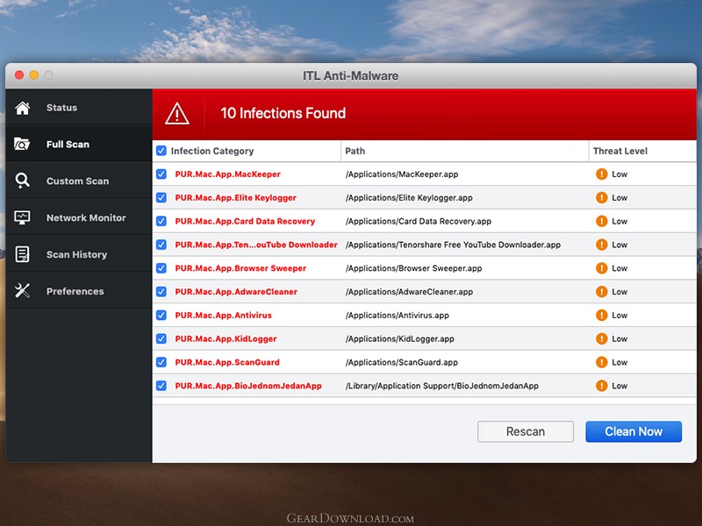Deselect the PUR.Mac.App.BioJednomJedanApp checkbox
This screenshot has height=526, width=702.
point(161,386)
